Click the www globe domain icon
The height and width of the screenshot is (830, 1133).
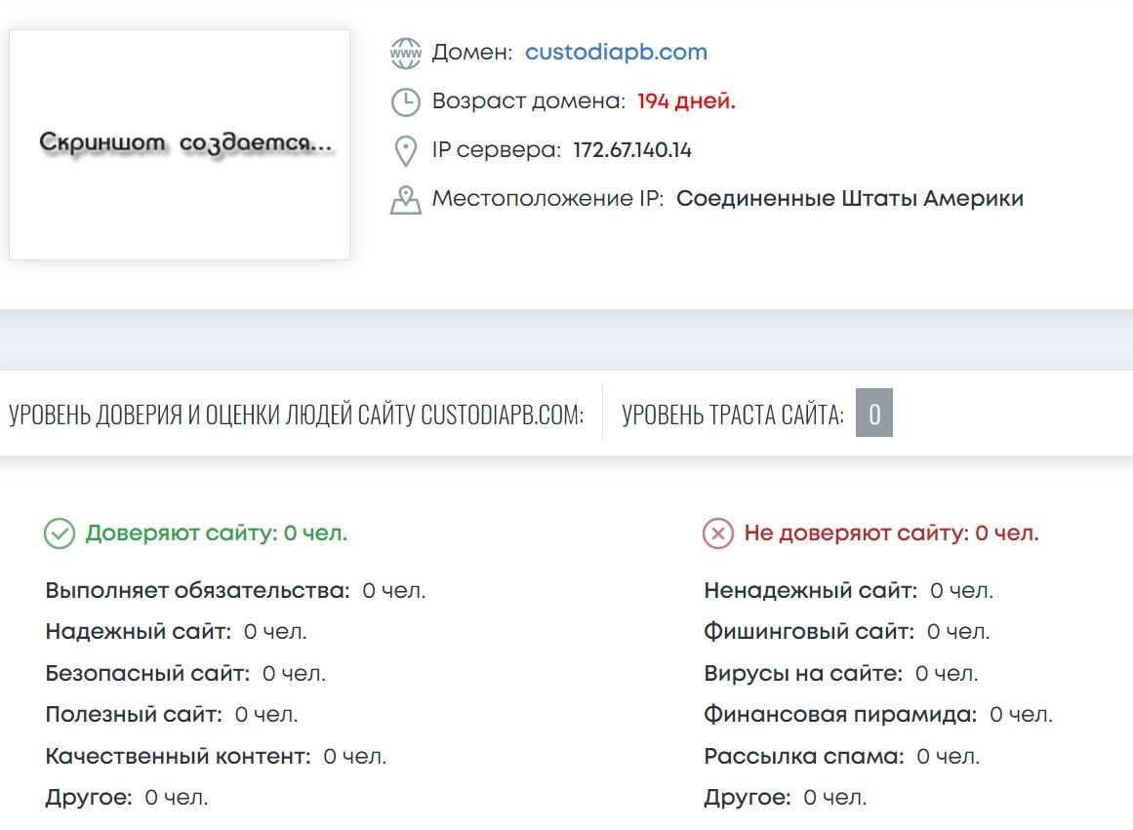(405, 53)
